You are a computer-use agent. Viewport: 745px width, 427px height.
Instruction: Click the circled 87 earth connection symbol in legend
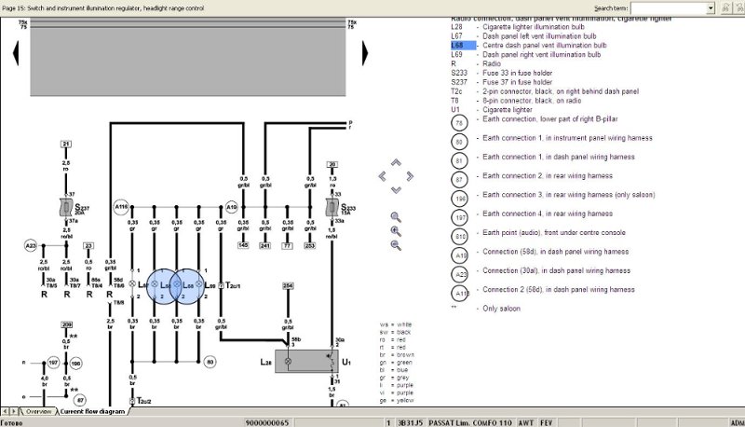[x=459, y=180]
